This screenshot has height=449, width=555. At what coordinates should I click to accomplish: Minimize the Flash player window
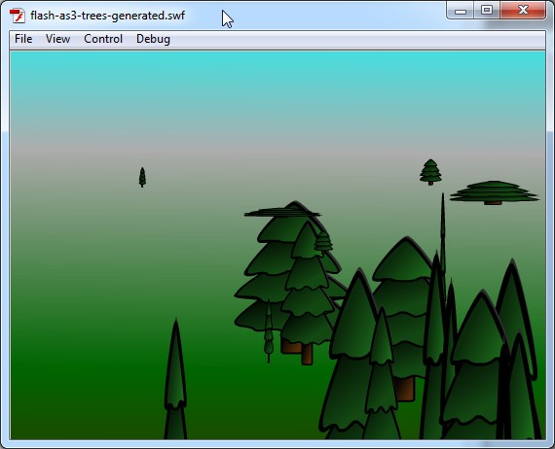click(x=461, y=11)
